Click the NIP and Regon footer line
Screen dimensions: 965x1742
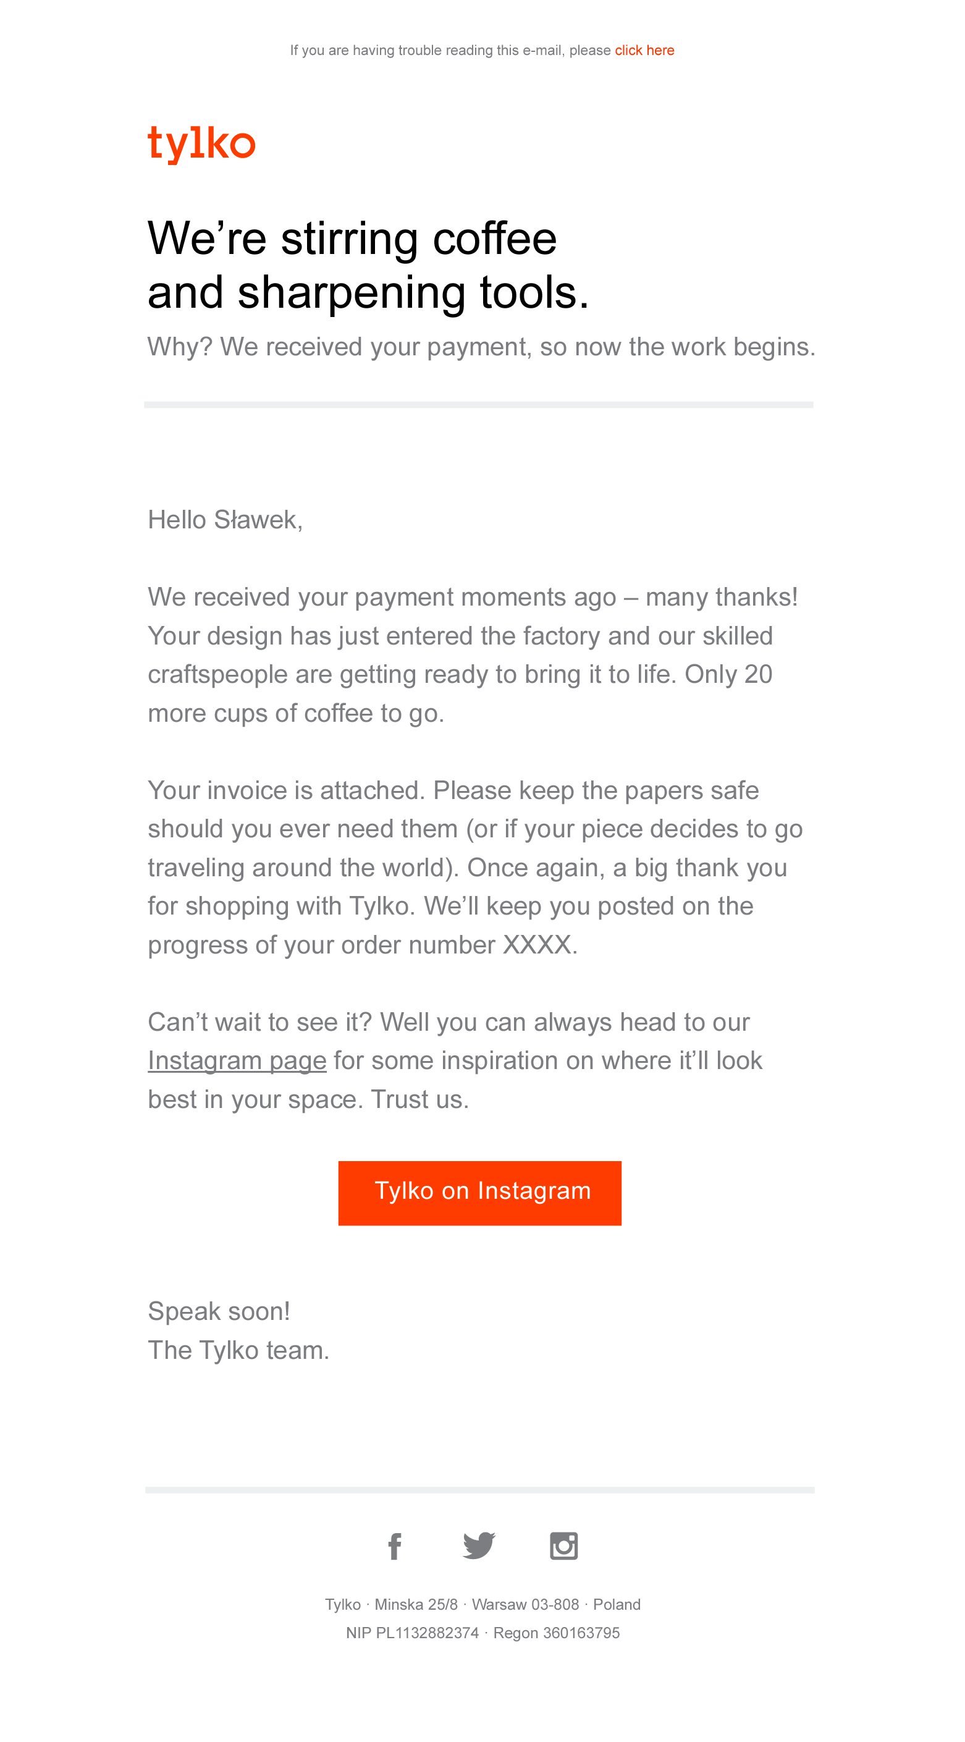482,1633
